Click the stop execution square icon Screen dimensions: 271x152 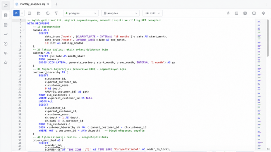coord(29,13)
